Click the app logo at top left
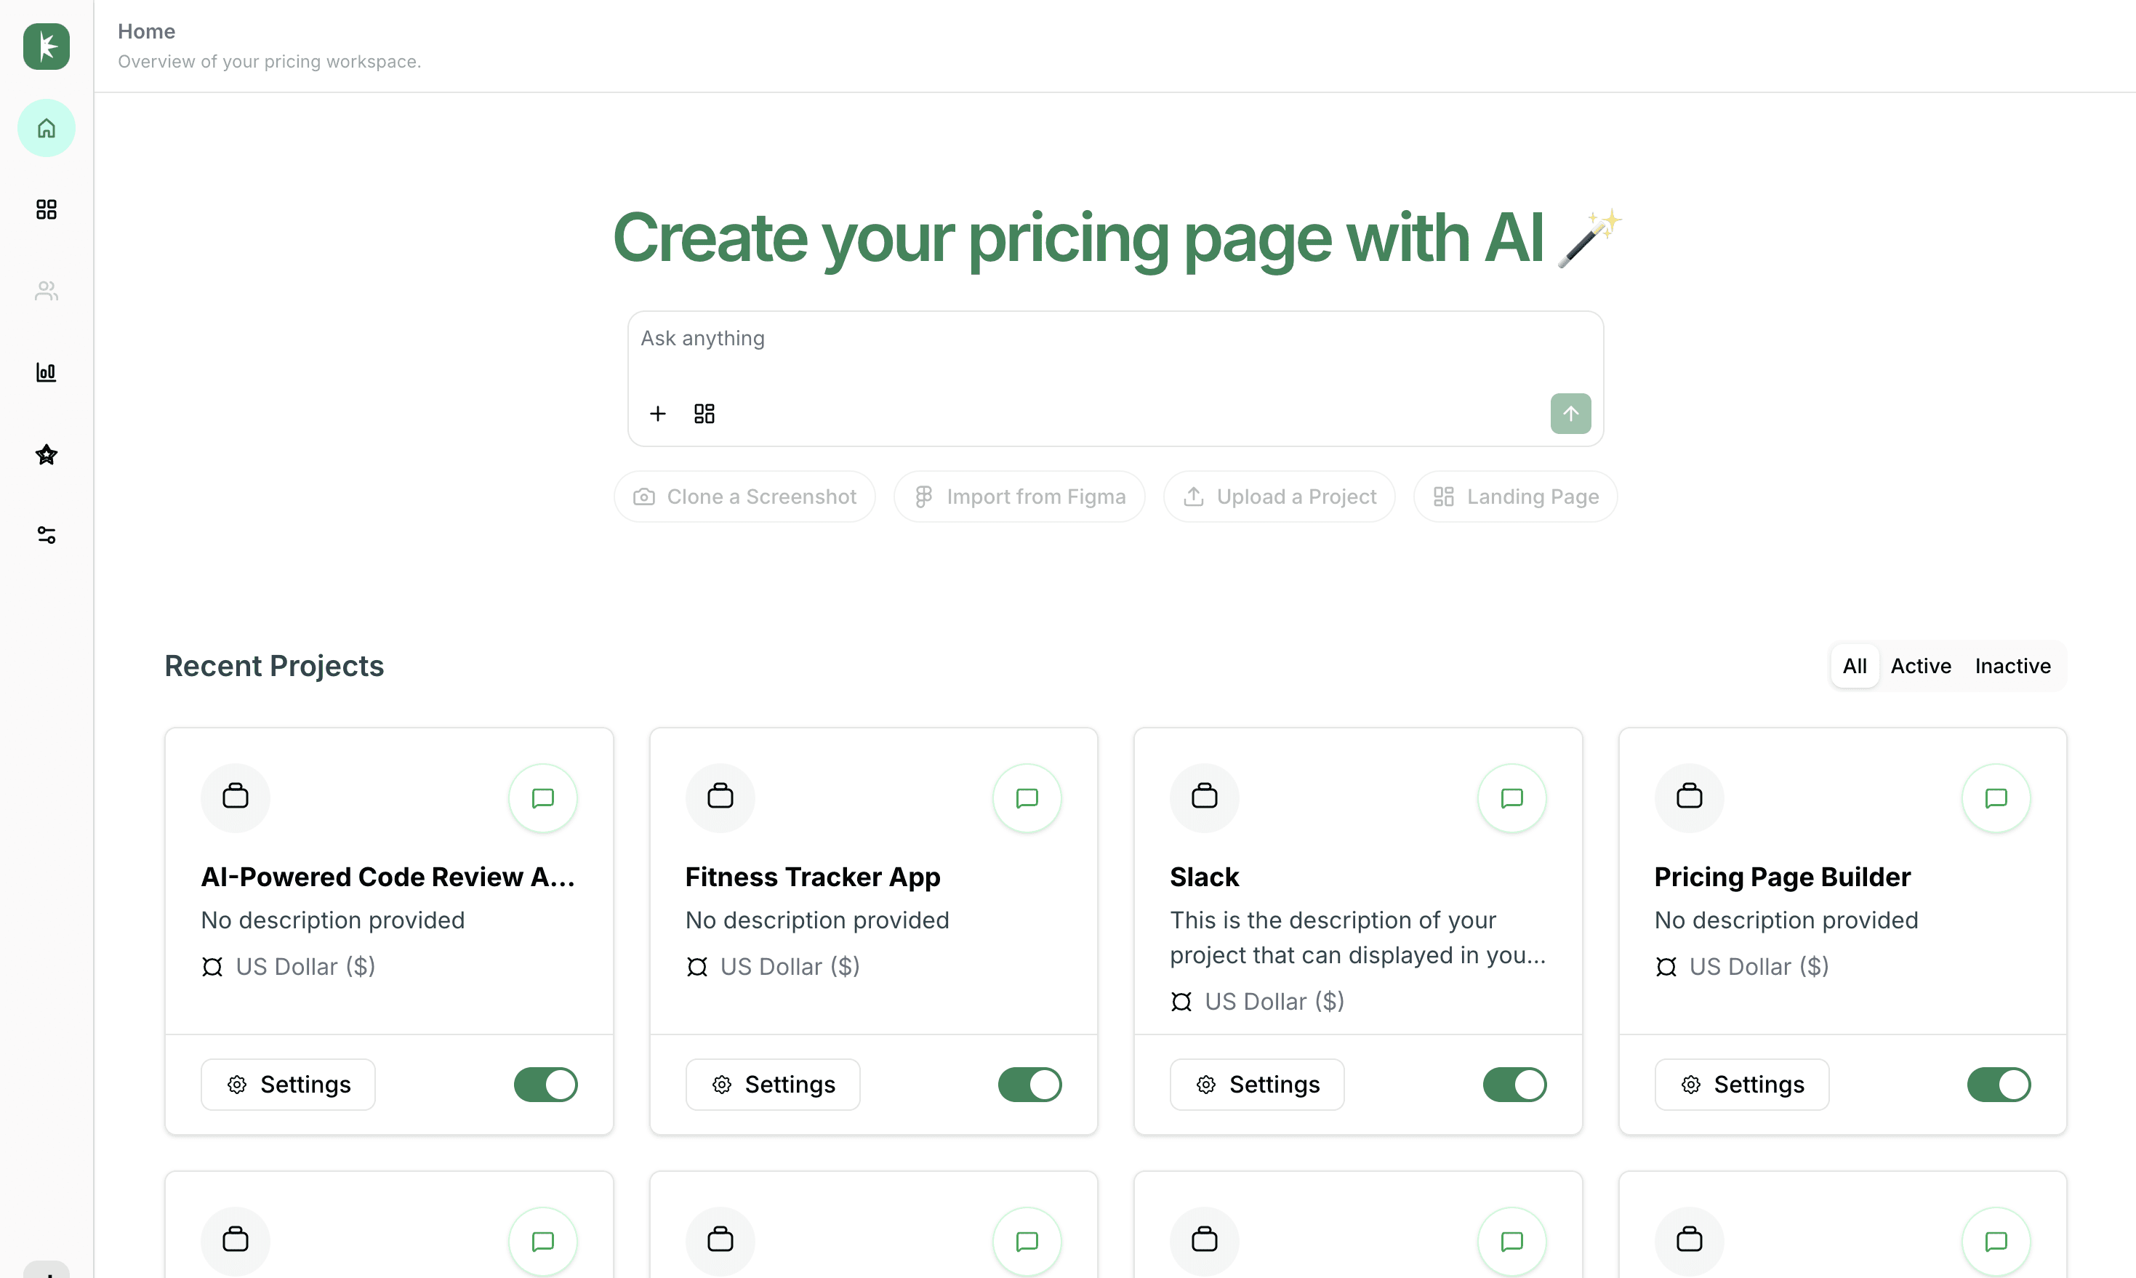The width and height of the screenshot is (2136, 1278). coord(46,47)
